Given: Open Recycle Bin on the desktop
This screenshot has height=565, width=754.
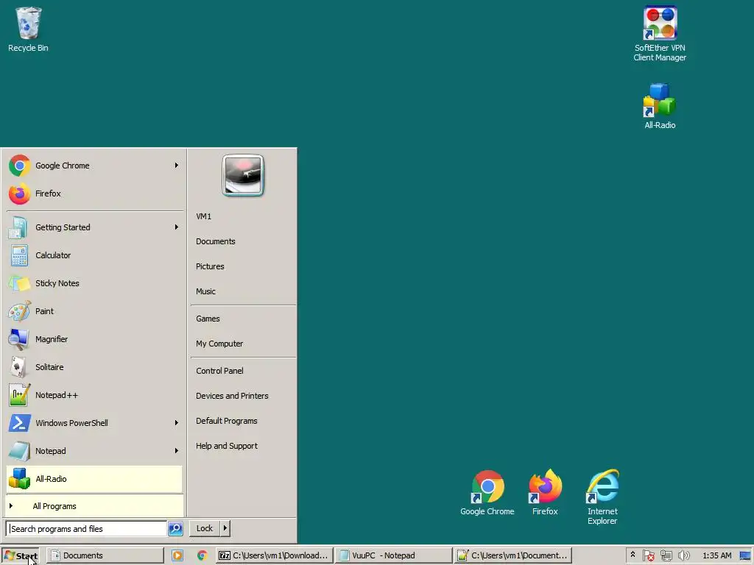Looking at the screenshot, I should tap(29, 29).
